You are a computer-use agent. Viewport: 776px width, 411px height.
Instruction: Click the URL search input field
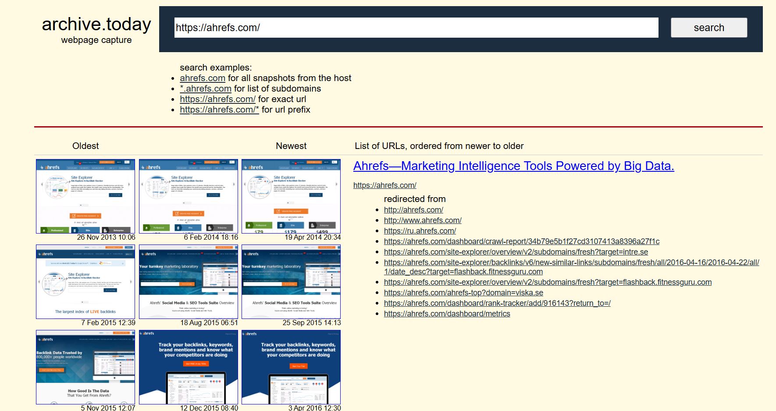[x=416, y=28]
